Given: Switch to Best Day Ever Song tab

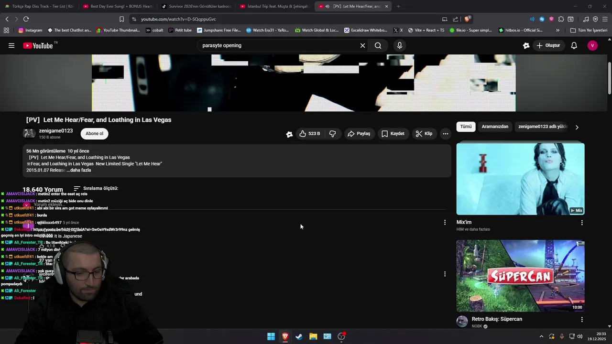Looking at the screenshot, I should pos(118,6).
